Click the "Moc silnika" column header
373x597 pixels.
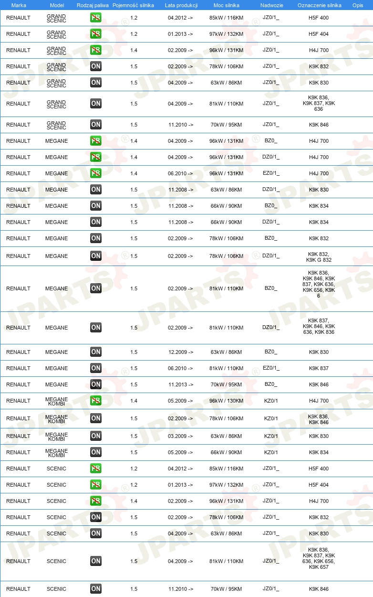tap(227, 5)
